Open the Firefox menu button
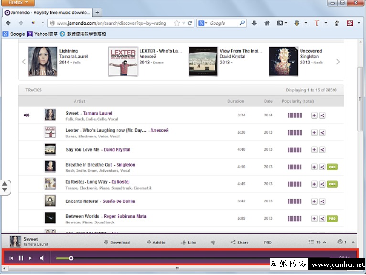Image resolution: width=366 pixels, height=275 pixels. tap(18, 2)
